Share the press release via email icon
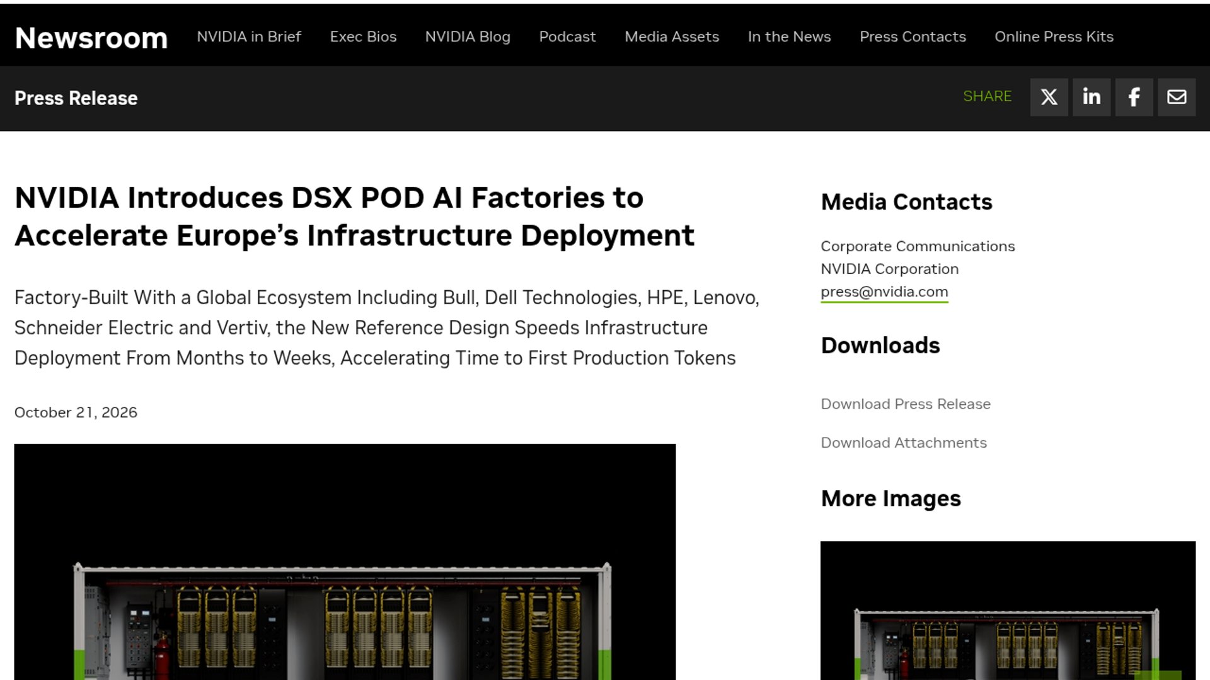This screenshot has width=1210, height=680. click(x=1177, y=97)
